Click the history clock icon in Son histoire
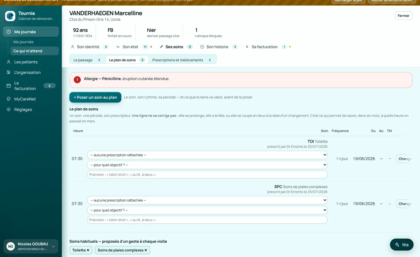 coord(202,47)
